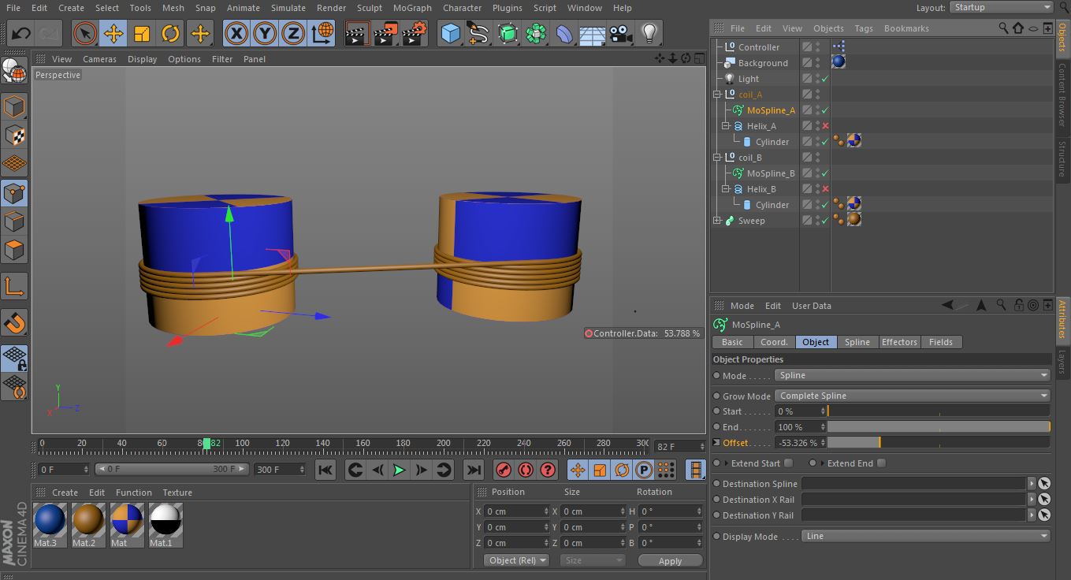Click the Apply button

670,561
